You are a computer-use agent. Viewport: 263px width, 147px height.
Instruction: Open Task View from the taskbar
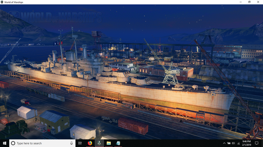point(80,143)
